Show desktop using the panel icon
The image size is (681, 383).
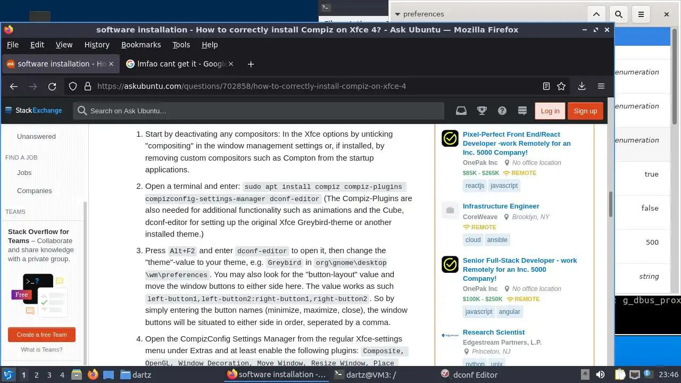[x=109, y=374]
